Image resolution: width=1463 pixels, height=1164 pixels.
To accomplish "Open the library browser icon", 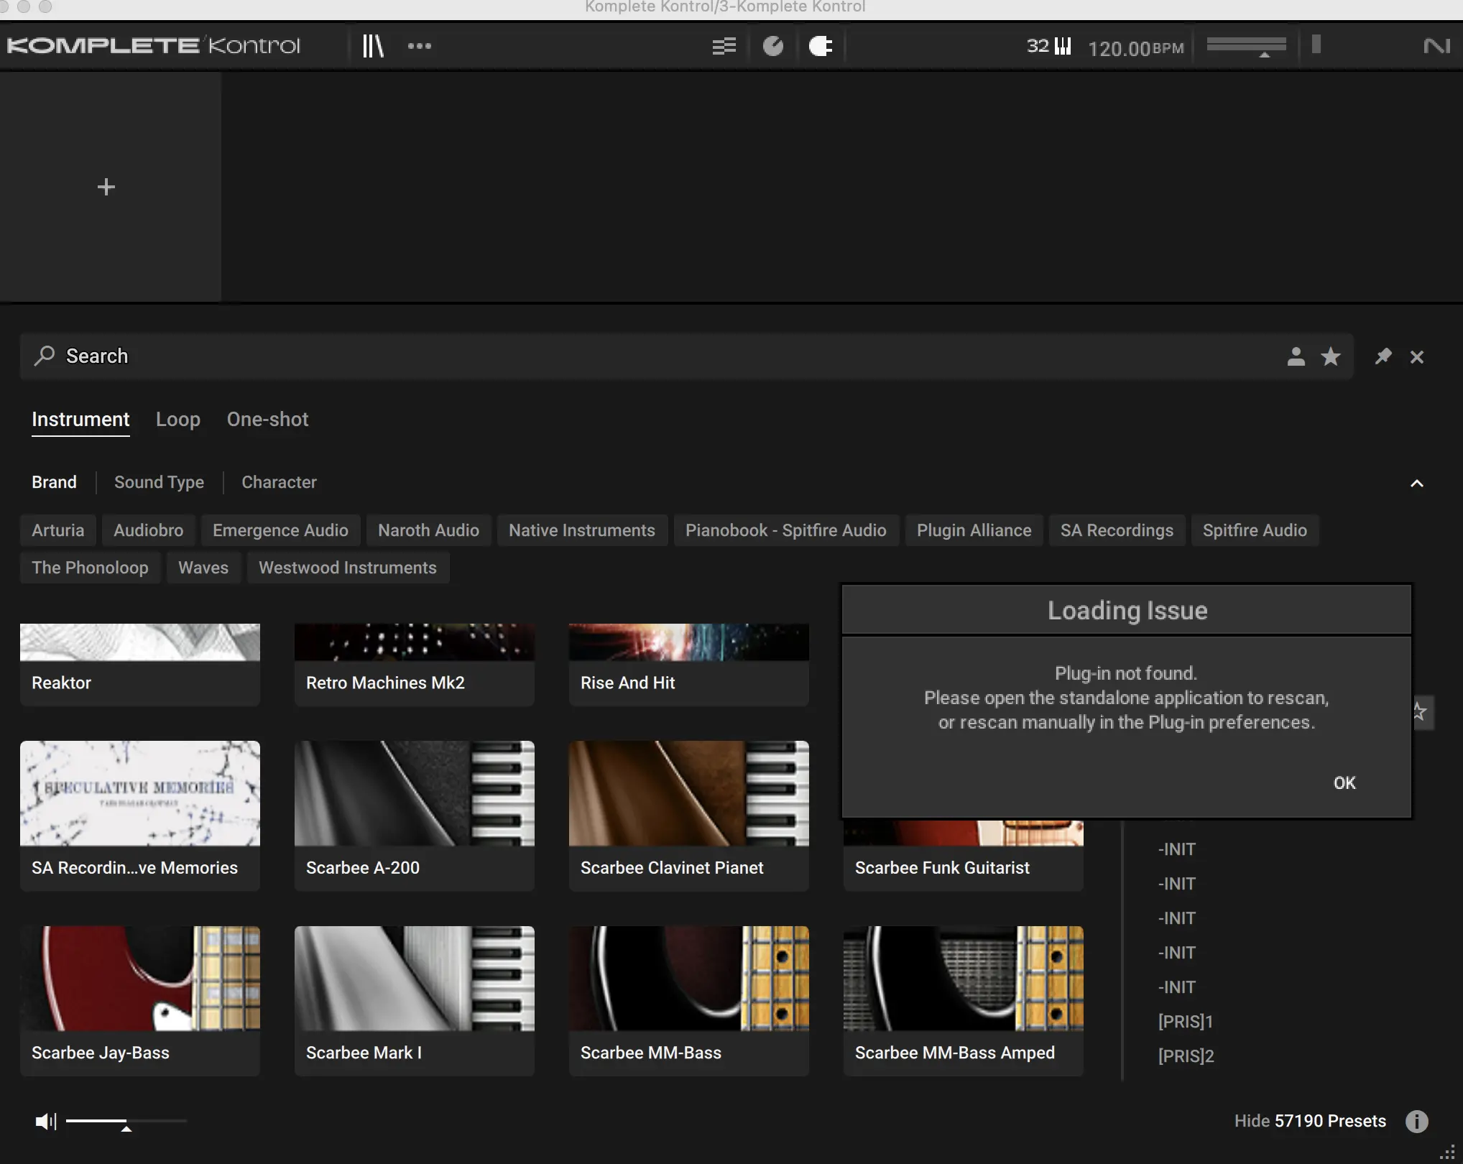I will 372,46.
